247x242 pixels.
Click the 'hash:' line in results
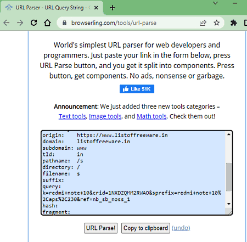click(x=50, y=206)
